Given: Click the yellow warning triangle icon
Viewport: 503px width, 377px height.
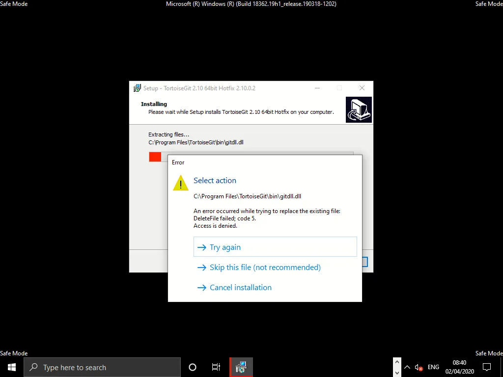Looking at the screenshot, I should 181,183.
